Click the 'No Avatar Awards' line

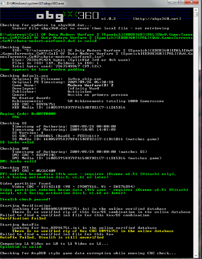[31, 98]
